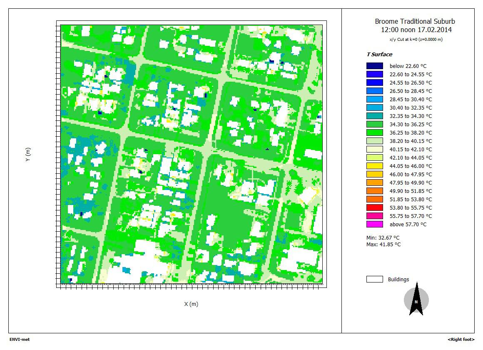483x350 pixels.
Task: Click the '49.90 to 51.85 °C' swatch
Action: (x=375, y=190)
